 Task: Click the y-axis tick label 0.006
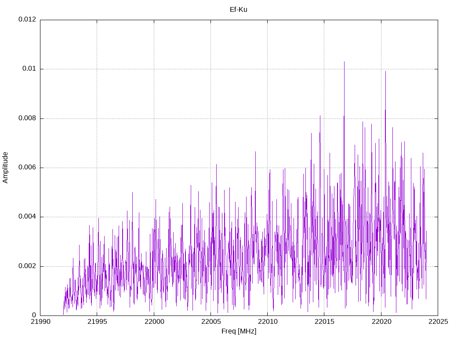[x=28, y=168]
